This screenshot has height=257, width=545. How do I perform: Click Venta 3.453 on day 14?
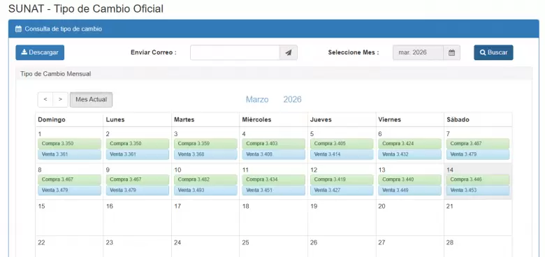point(478,191)
